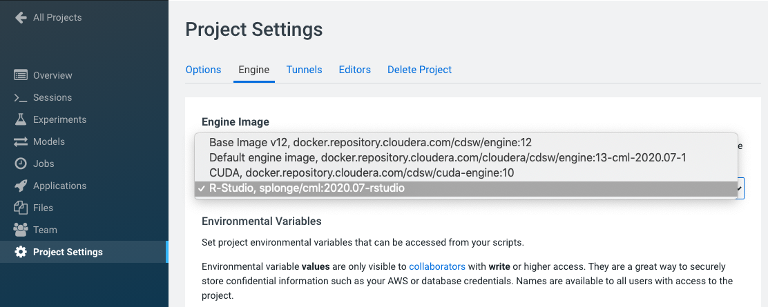Click the Jobs clock icon
768x307 pixels.
pos(21,164)
